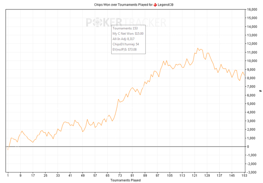The width and height of the screenshot is (263, 183).
Task: Click the 7,000 y-axis value
Action: [x=251, y=86]
